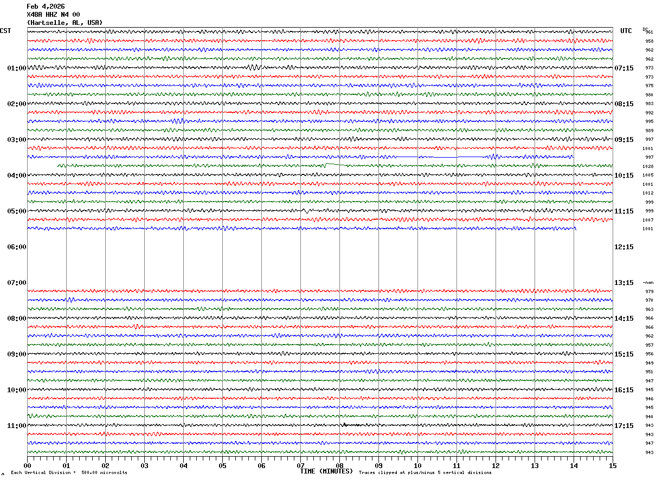Click the date label "Feb 4,2026"
The image size is (656, 480).
pyautogui.click(x=46, y=7)
